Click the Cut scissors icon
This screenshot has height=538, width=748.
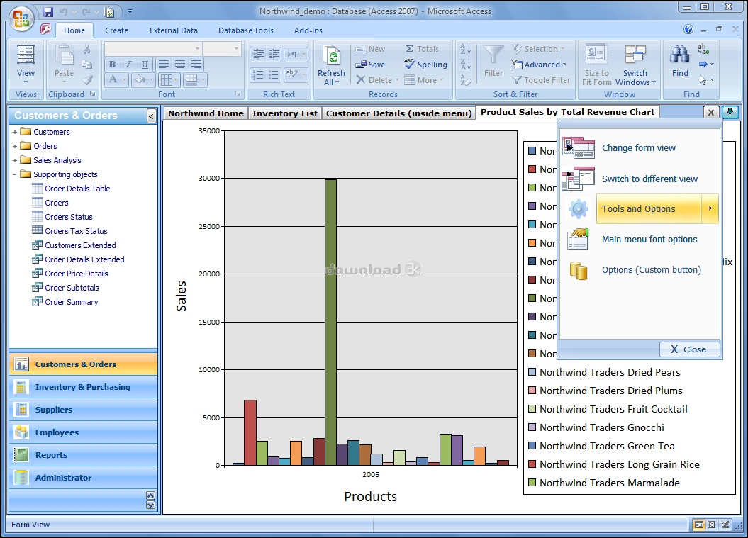point(86,49)
